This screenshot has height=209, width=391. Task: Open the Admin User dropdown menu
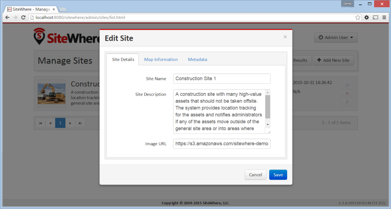[336, 37]
